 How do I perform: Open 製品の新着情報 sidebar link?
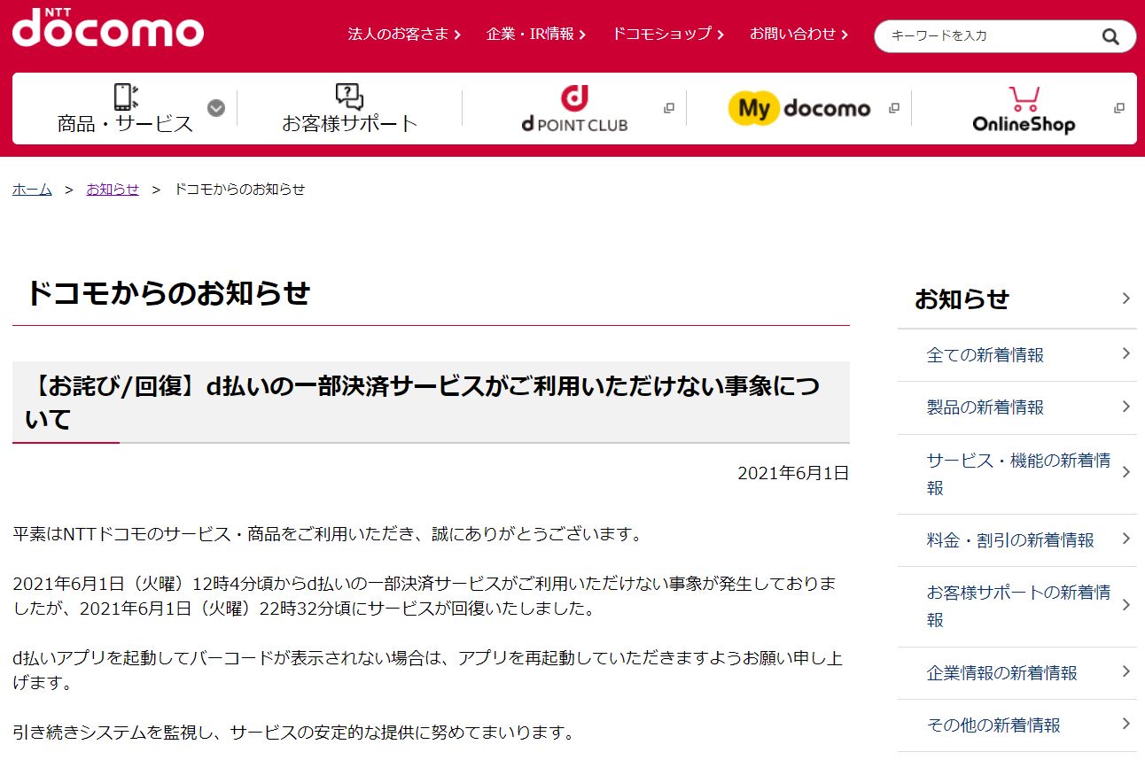pos(985,407)
